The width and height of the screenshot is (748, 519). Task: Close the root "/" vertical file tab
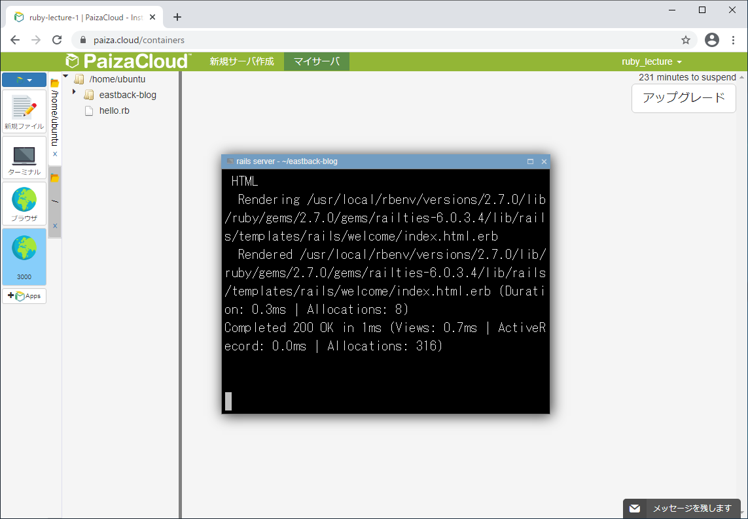click(x=55, y=226)
